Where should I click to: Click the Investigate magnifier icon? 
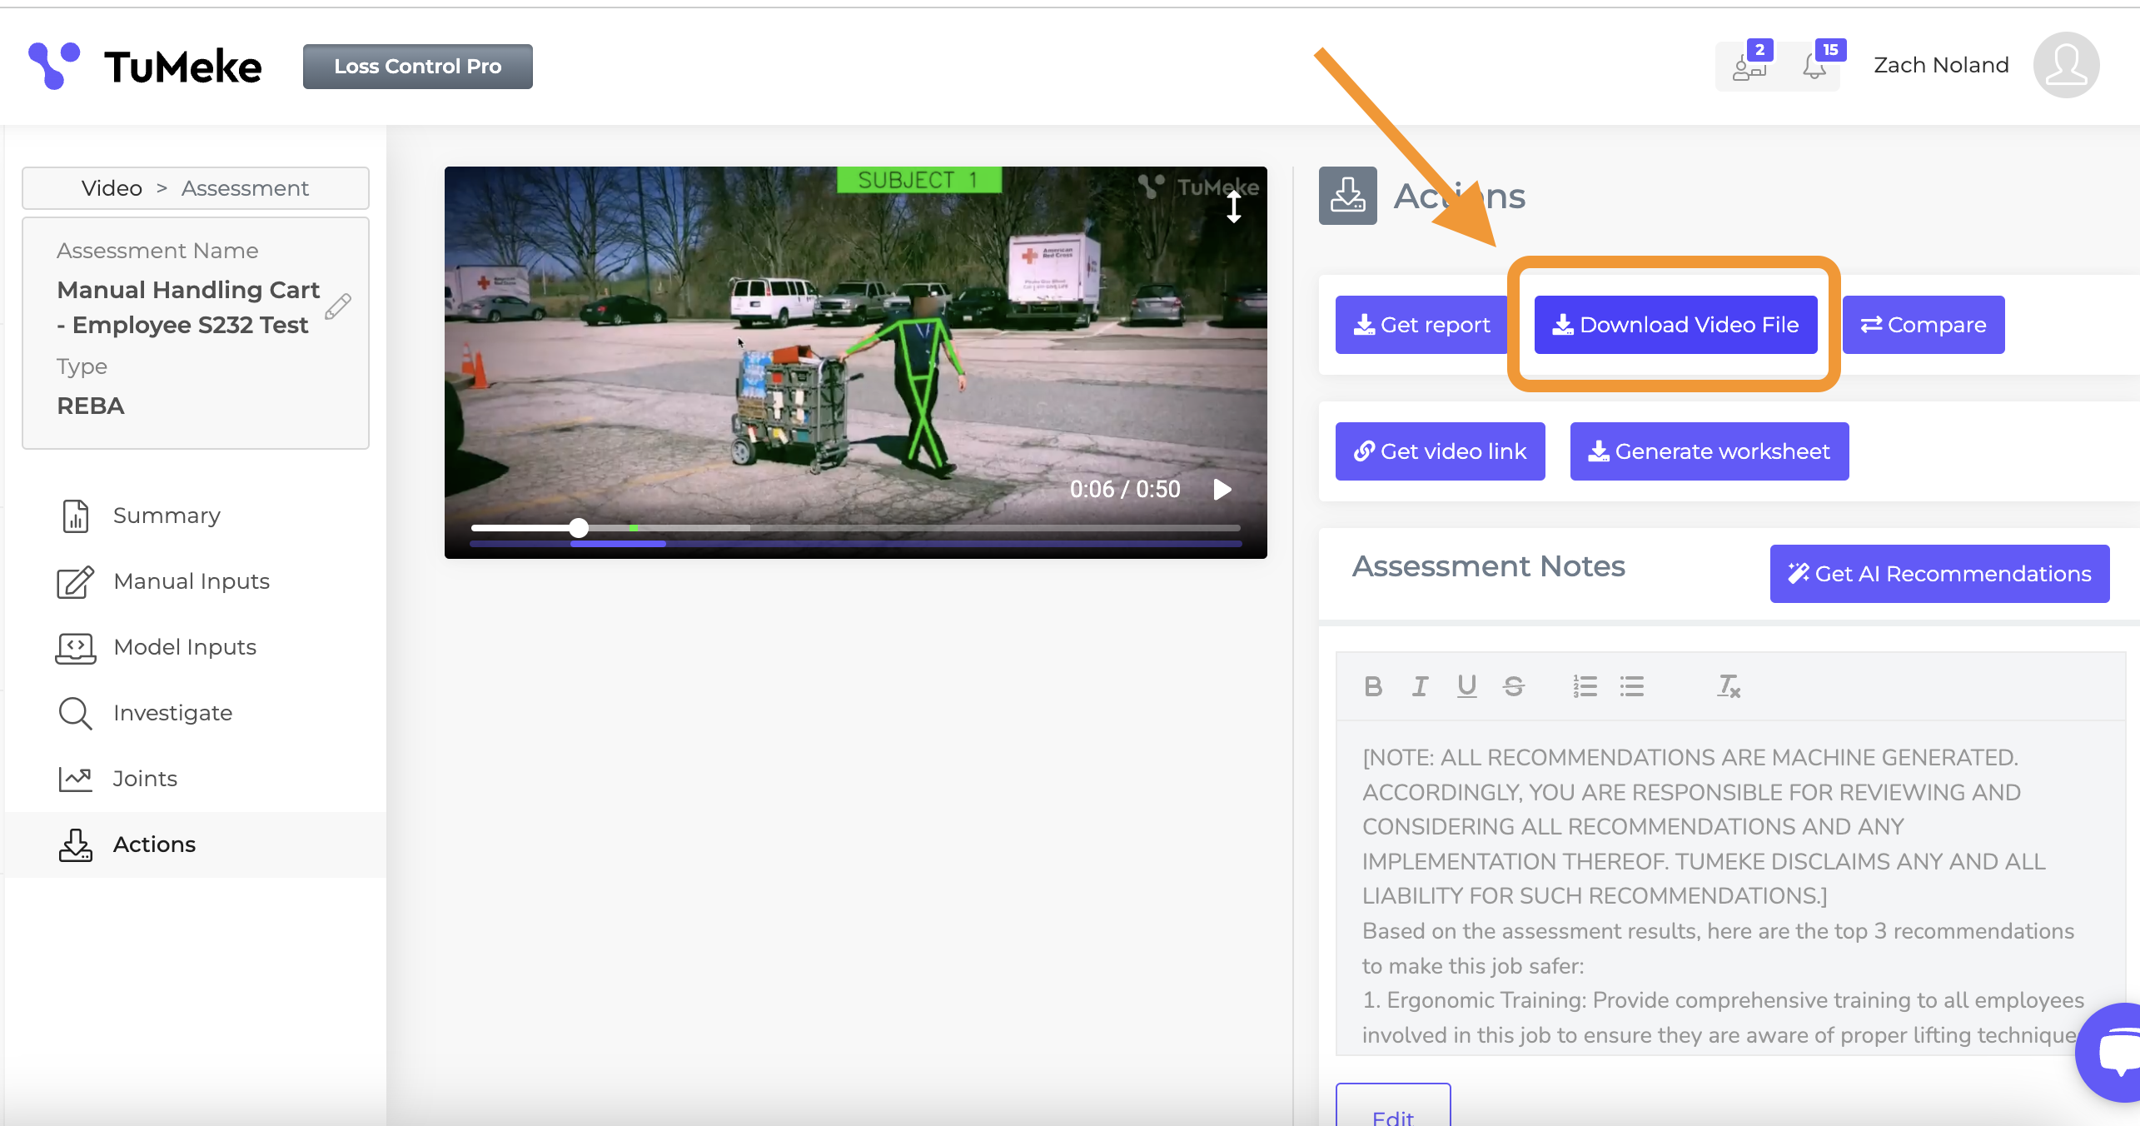click(x=76, y=713)
